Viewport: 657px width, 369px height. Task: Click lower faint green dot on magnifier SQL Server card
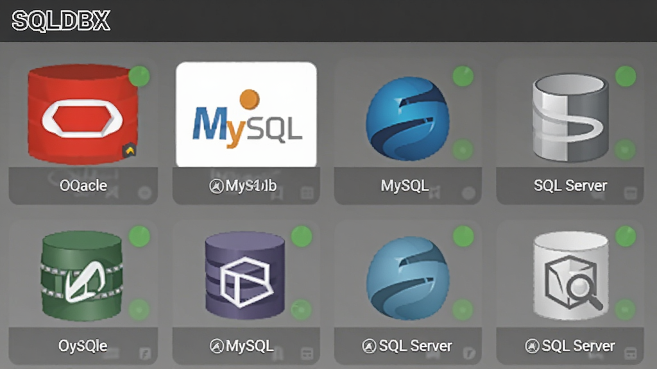pyautogui.click(x=626, y=309)
